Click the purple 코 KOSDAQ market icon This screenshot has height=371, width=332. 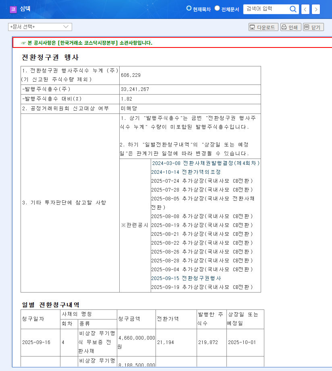[x=13, y=10]
